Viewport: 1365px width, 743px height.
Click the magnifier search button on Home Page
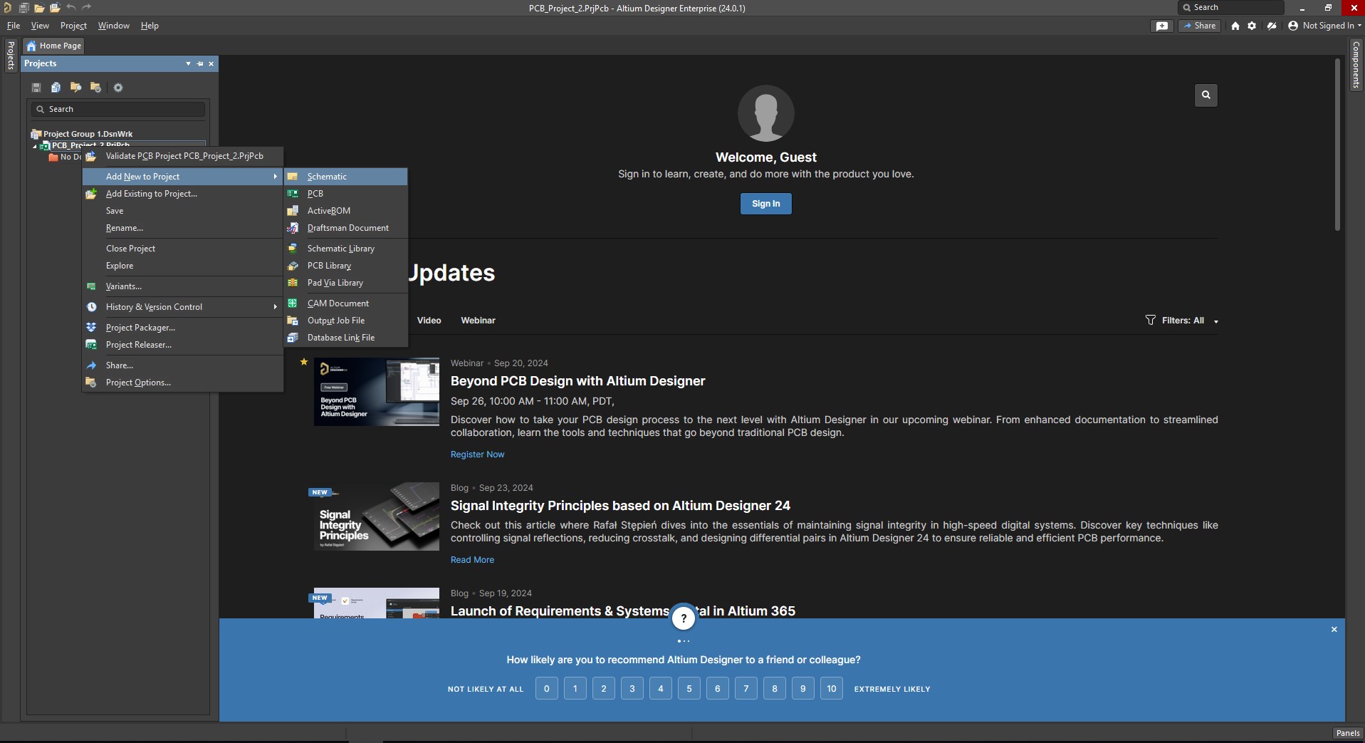pos(1206,95)
